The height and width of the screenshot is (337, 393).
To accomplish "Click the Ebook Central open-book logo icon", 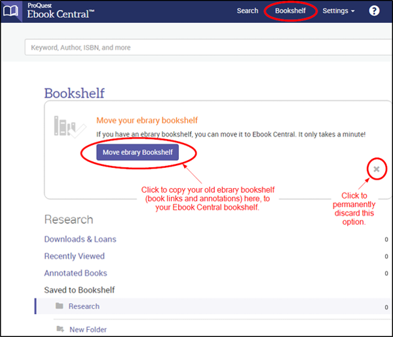I will (x=10, y=11).
